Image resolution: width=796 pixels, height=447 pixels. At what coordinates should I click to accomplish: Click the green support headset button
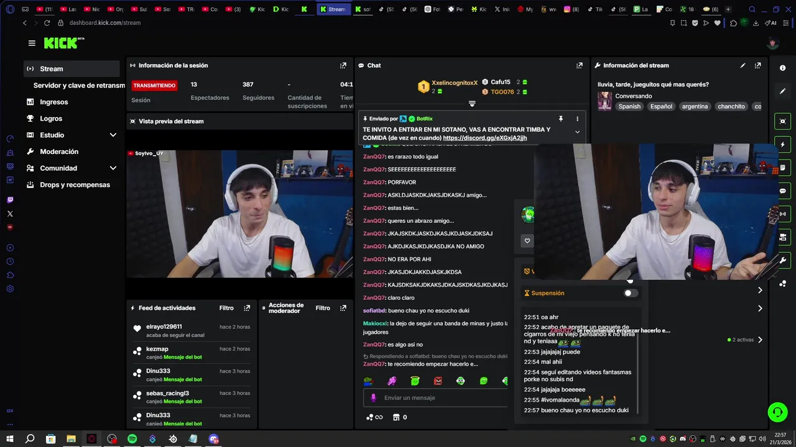[x=777, y=412]
